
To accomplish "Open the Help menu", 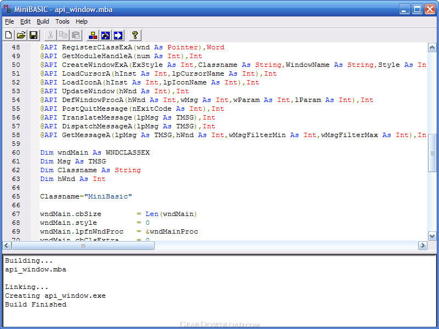I will click(82, 21).
